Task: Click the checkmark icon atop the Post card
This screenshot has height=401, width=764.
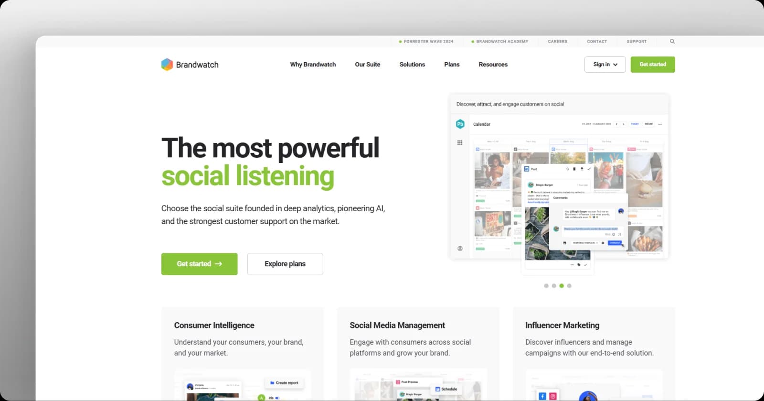Action: click(589, 169)
